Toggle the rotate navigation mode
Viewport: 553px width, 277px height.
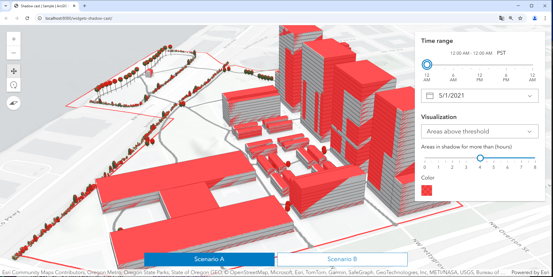(13, 85)
